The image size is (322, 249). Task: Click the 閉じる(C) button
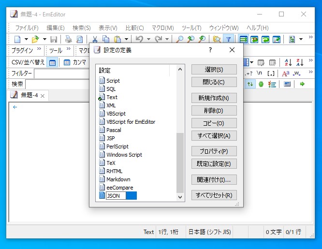(214, 82)
